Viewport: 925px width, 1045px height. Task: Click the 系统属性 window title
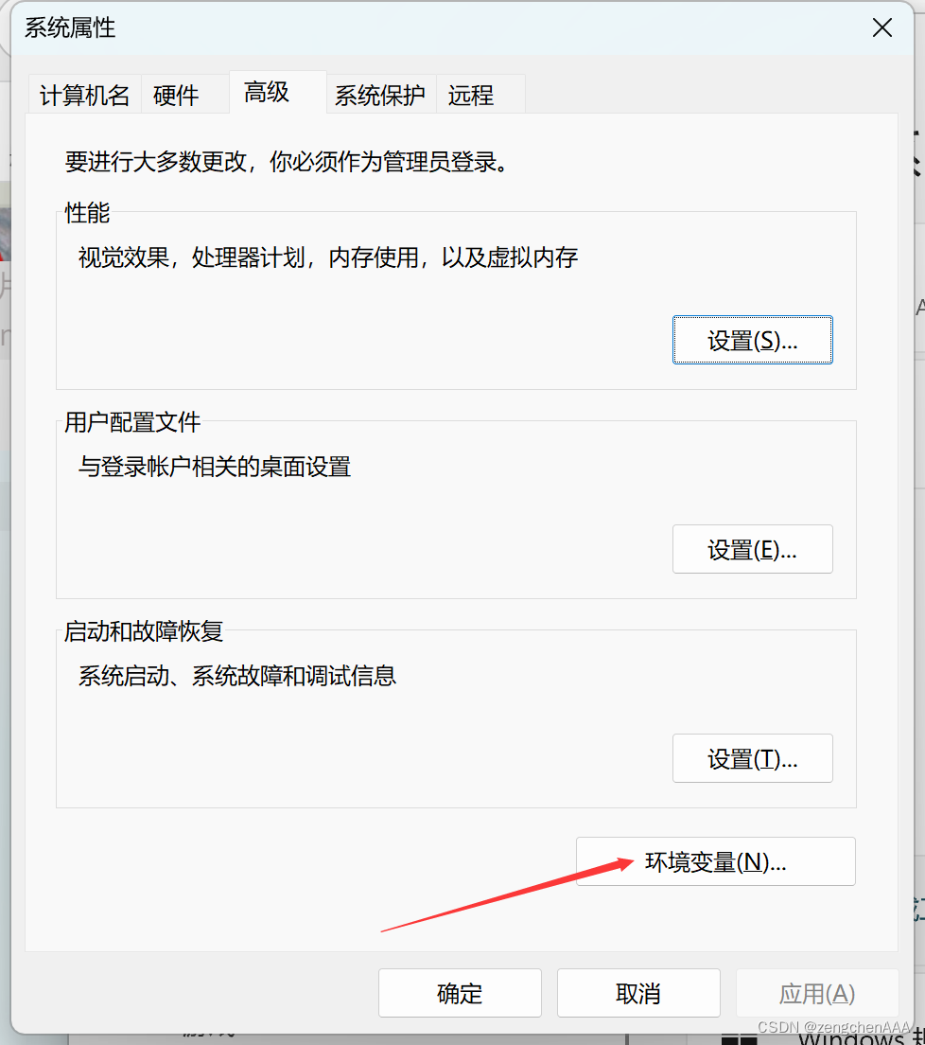70,28
